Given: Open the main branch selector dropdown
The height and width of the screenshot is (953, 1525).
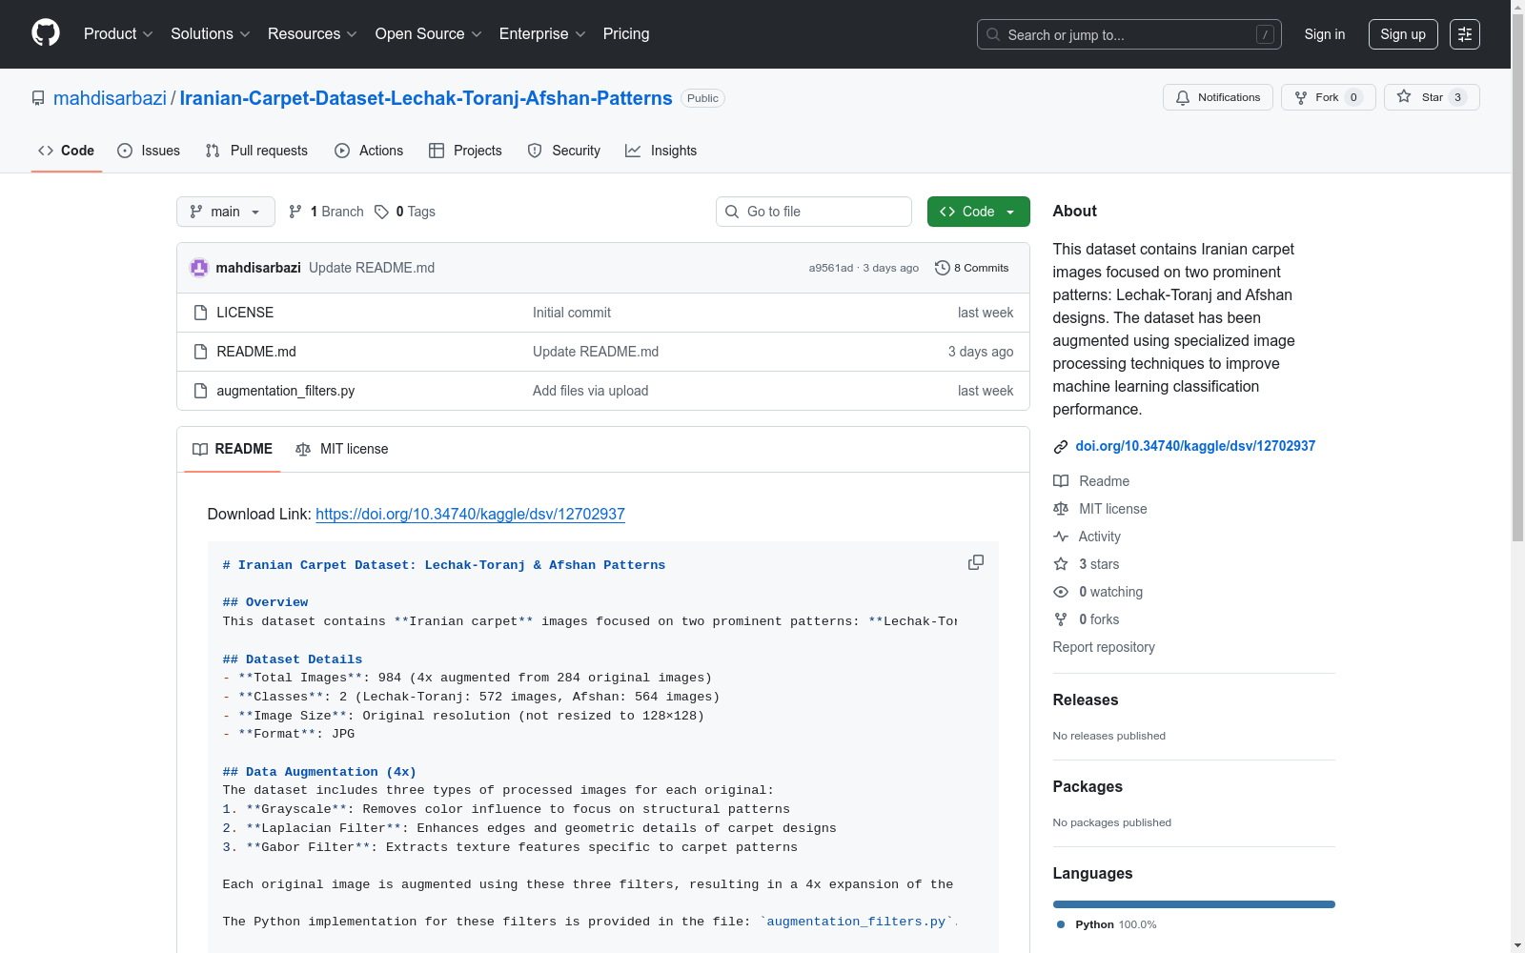Looking at the screenshot, I should point(226,212).
